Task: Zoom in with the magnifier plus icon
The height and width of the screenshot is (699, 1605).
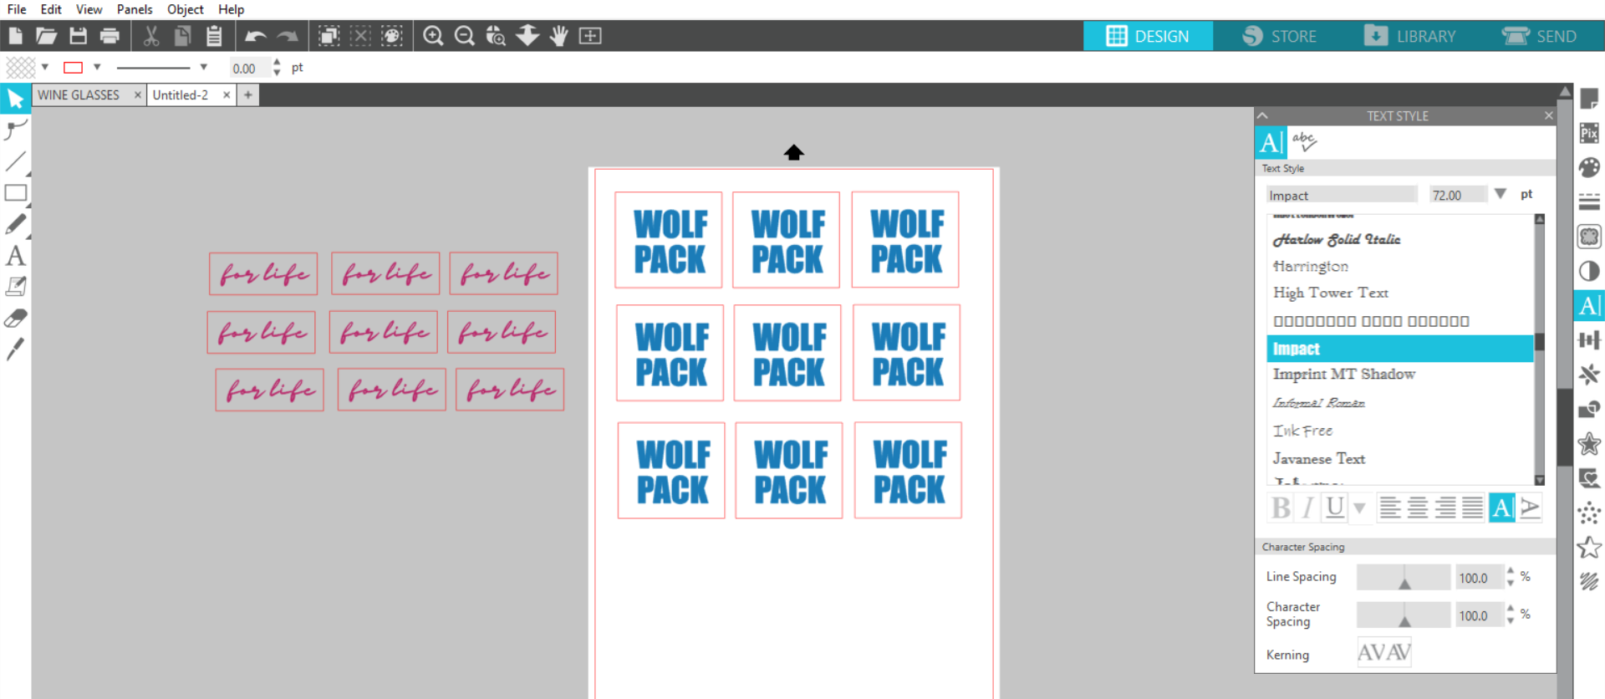Action: [x=433, y=36]
